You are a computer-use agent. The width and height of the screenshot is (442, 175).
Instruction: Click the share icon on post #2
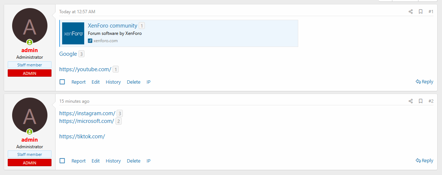tap(411, 101)
